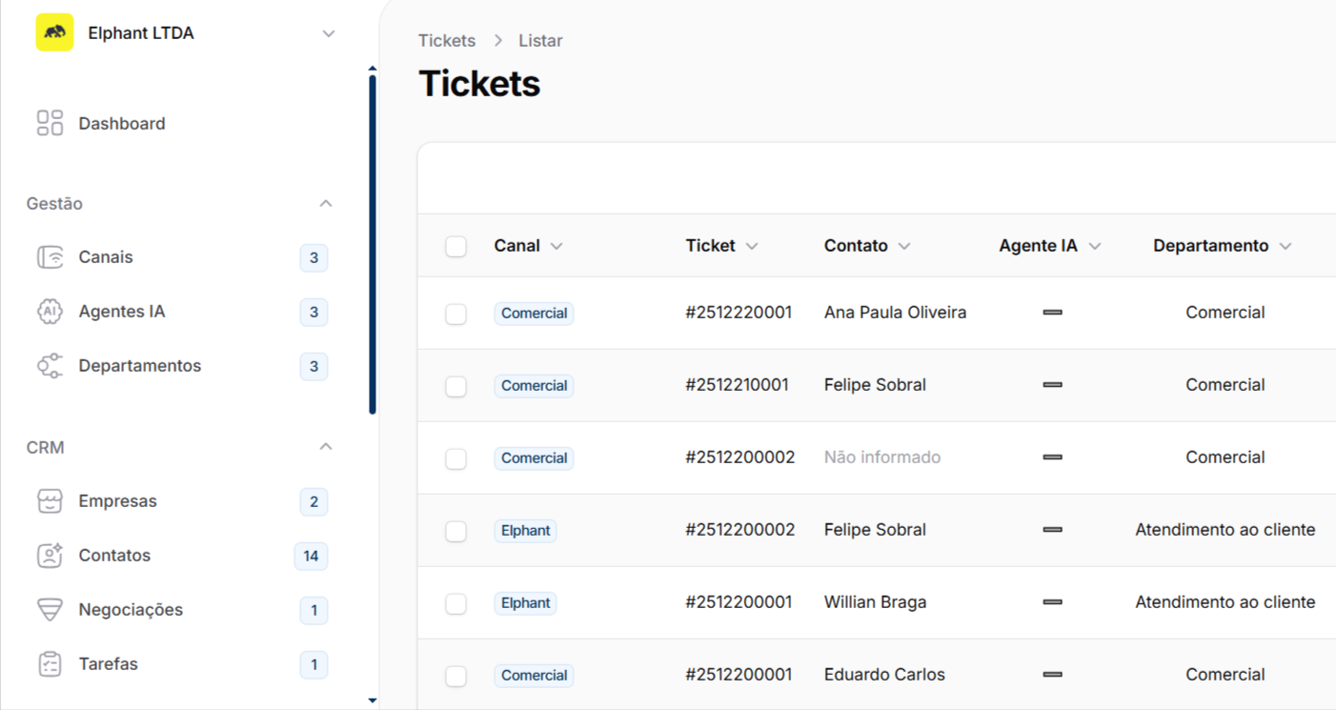Screen dimensions: 1336x710
Task: Toggle the select-all checkbox in table header
Action: pos(456,247)
